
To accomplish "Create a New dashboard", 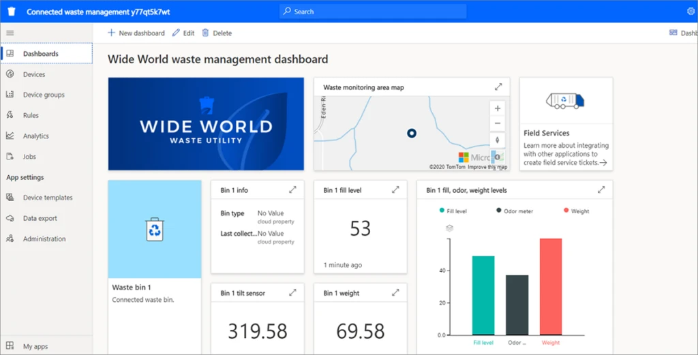I will point(136,33).
